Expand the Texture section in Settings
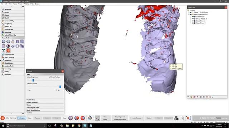229x128 pixels. point(45,113)
